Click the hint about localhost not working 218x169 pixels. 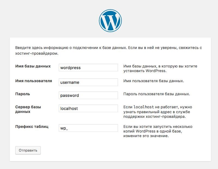pyautogui.click(x=158, y=112)
